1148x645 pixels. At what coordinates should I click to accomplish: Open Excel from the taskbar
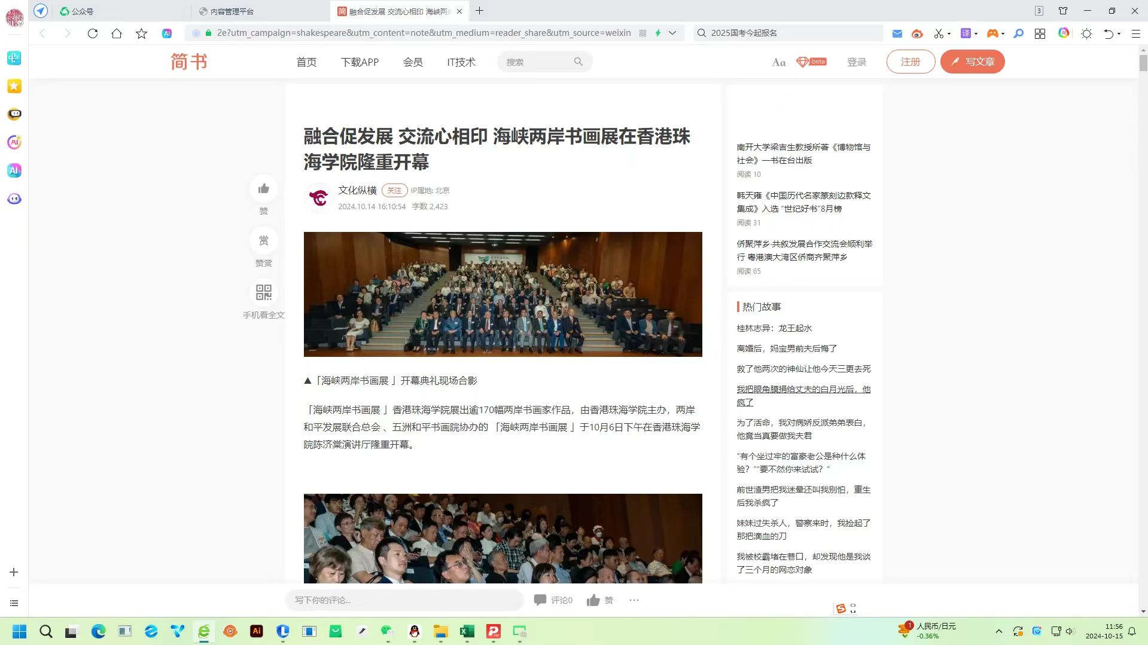pyautogui.click(x=467, y=631)
